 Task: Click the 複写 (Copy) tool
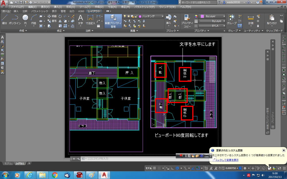point(52,21)
